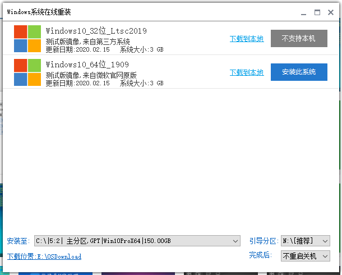Click the 安装至: label
Image resolution: width=342 pixels, height=275 pixels.
19,241
